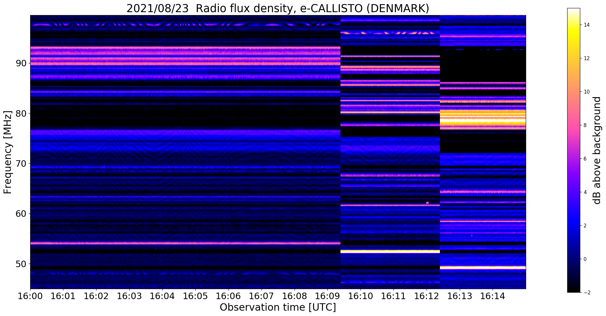Click the white emission line near 49 MHz after 16:12
This screenshot has height=316, width=606.
pos(483,267)
